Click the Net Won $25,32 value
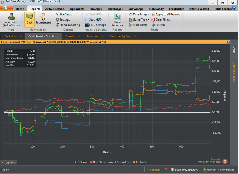 (x=31, y=65)
